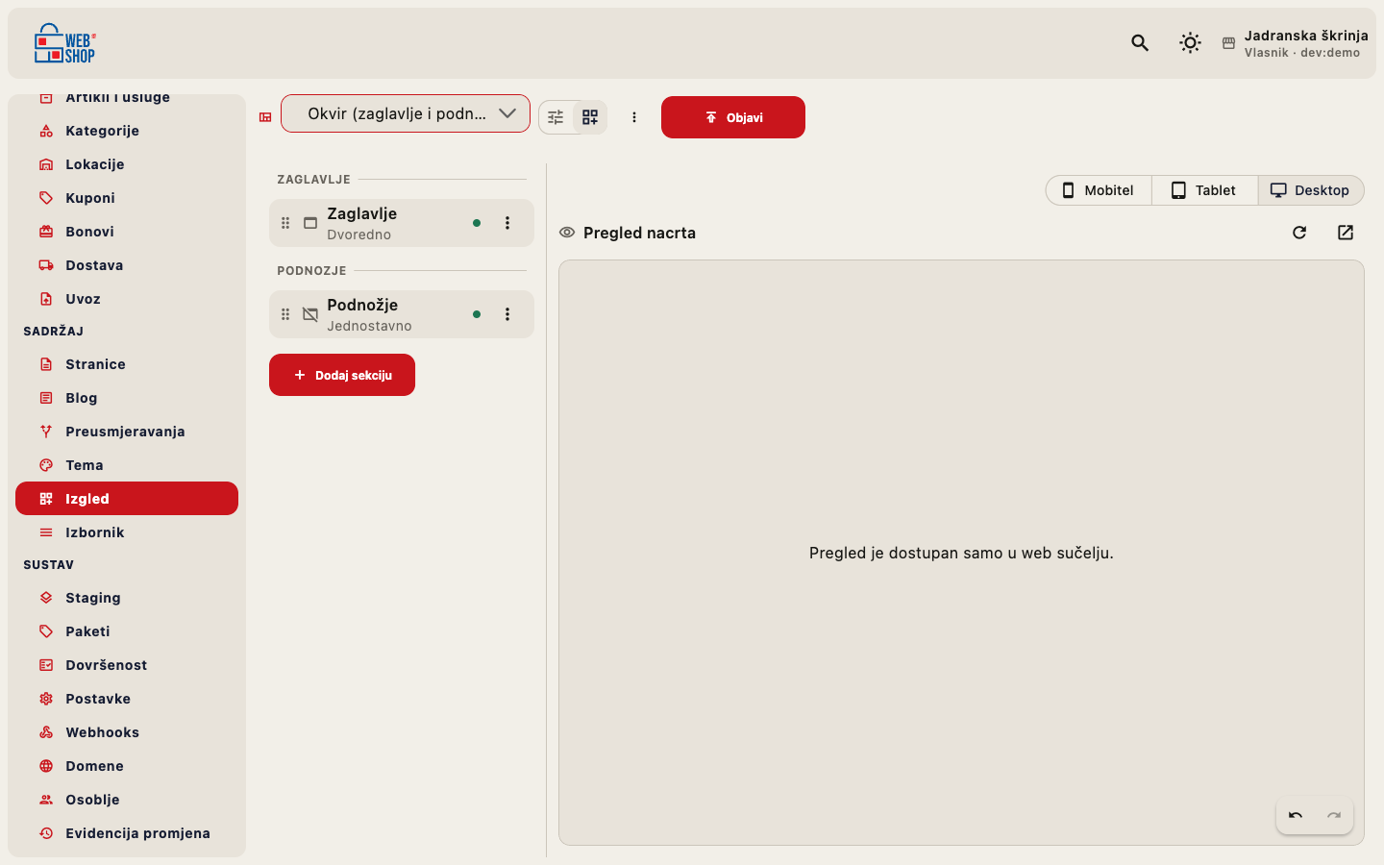This screenshot has height=865, width=1384.
Task: Click the Staging layers icon
Action: point(46,598)
